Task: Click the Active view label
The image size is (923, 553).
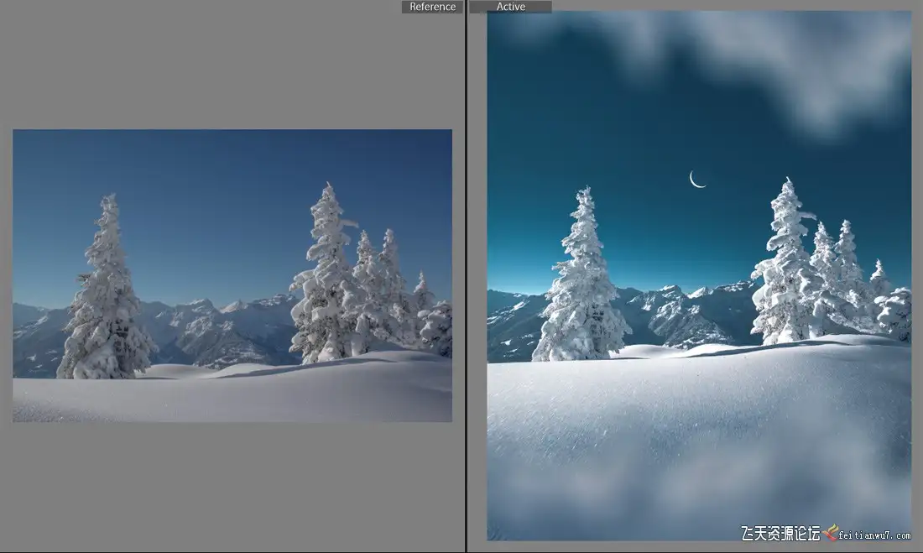Action: coord(510,7)
